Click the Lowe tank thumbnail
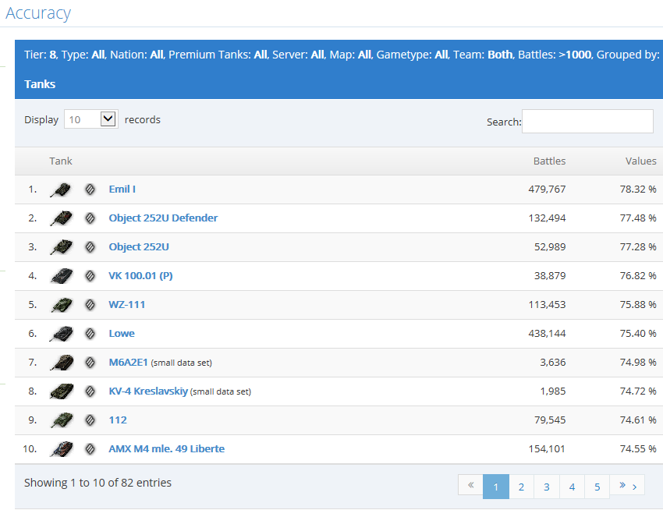This screenshot has height=510, width=663. click(61, 334)
